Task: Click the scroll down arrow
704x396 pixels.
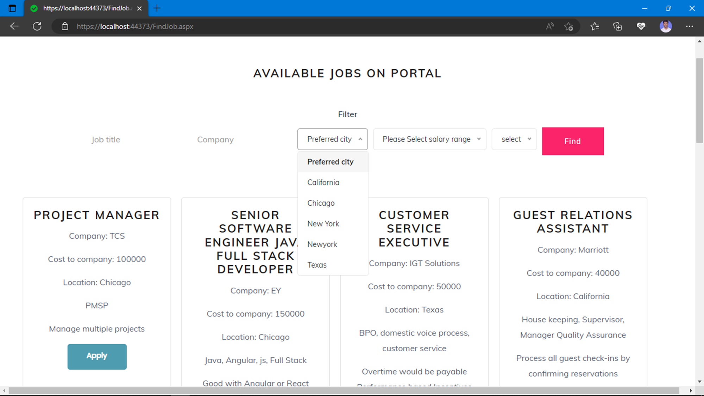Action: click(699, 382)
